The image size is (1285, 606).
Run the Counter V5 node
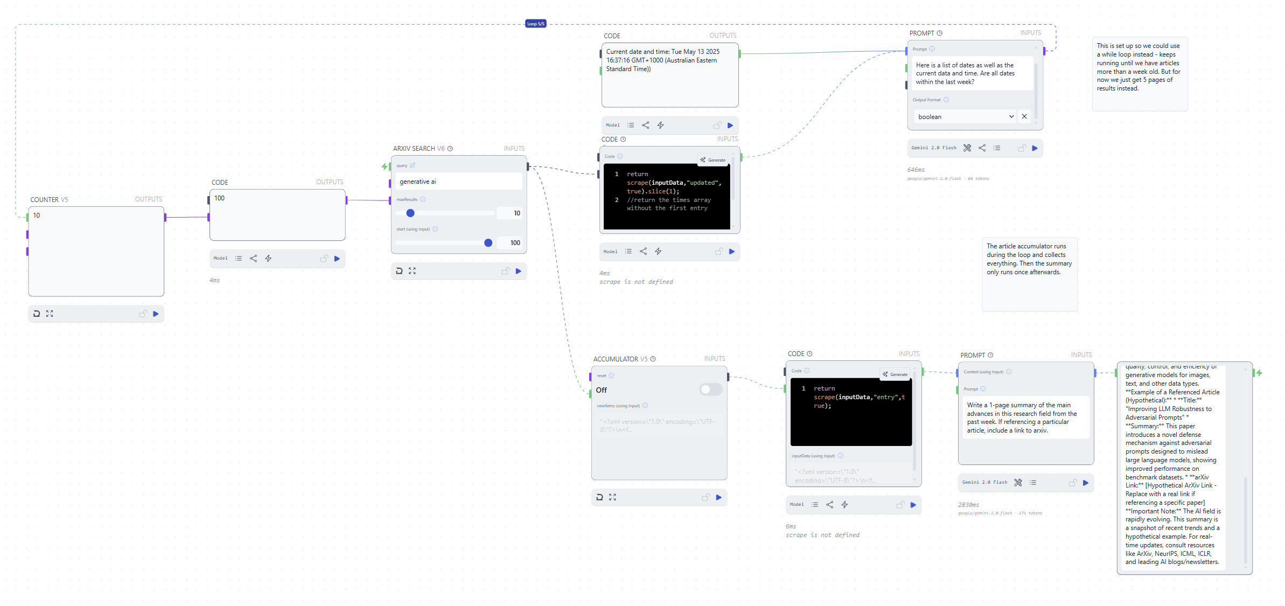pos(156,314)
